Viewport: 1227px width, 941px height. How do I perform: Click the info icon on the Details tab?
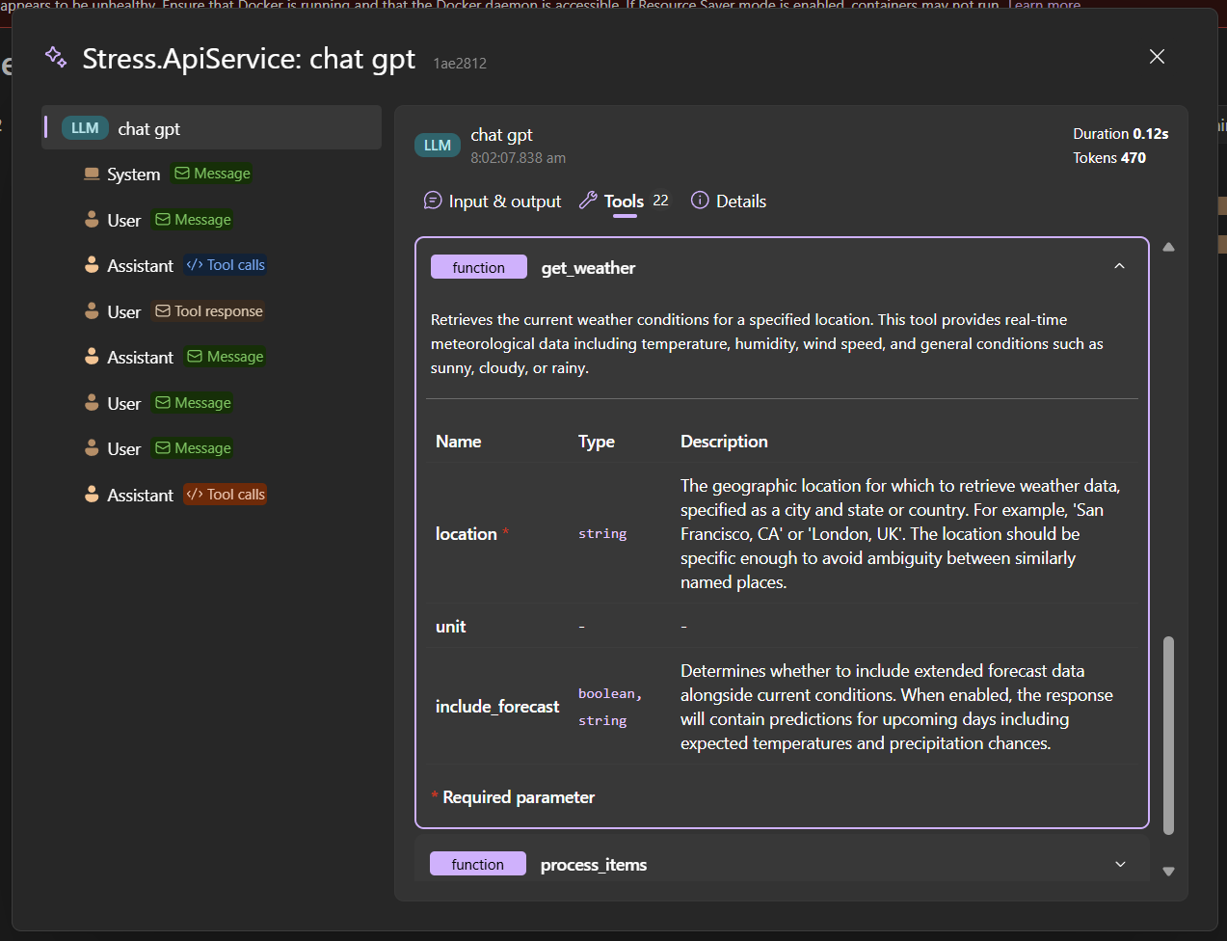[698, 201]
